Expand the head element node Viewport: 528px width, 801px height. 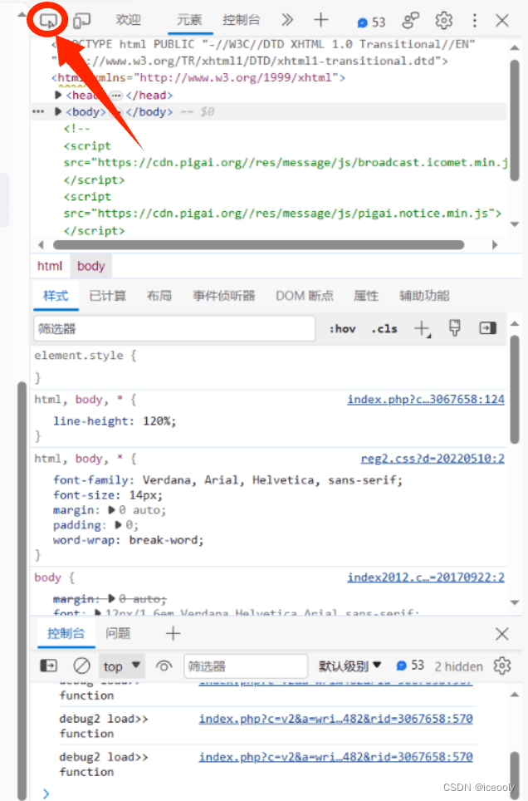58,95
